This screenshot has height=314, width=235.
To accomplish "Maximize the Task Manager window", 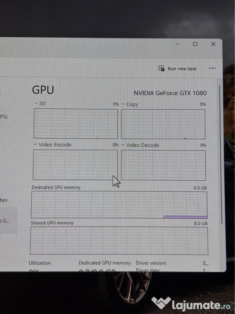I will (x=195, y=44).
